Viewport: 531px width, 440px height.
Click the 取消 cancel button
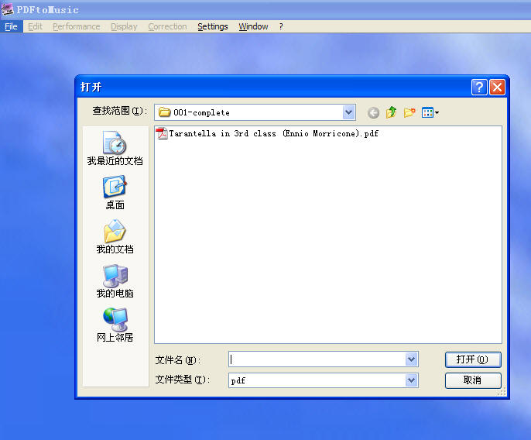point(473,380)
